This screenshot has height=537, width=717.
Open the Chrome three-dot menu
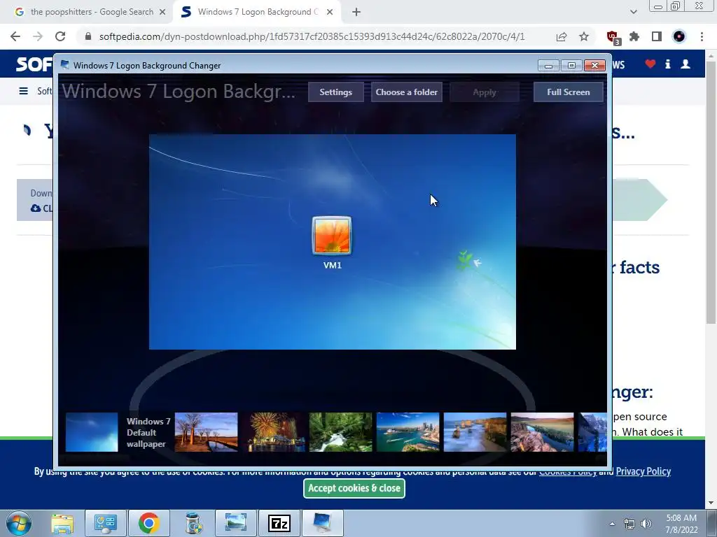(702, 36)
